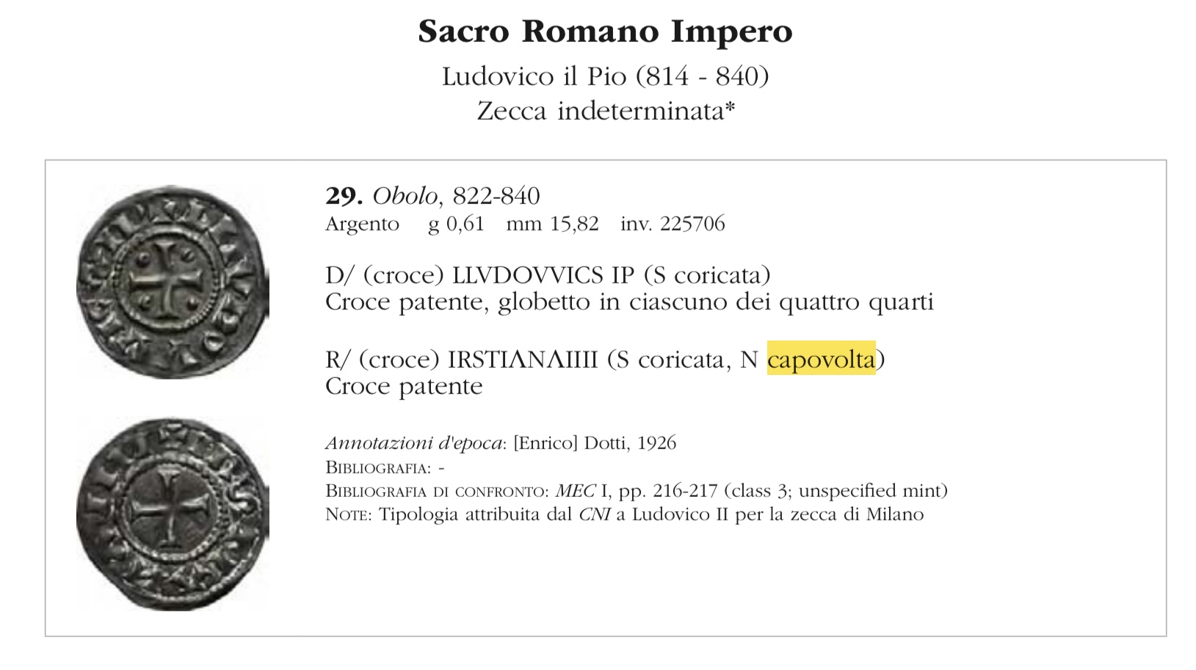This screenshot has height=670, width=1196.
Task: Click the bold entry number "29."
Action: (344, 196)
